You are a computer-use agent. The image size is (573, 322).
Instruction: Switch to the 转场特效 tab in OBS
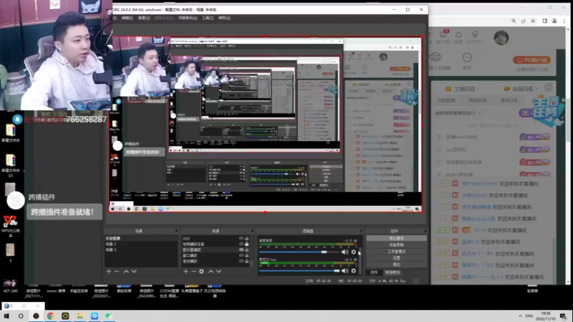[x=392, y=273]
